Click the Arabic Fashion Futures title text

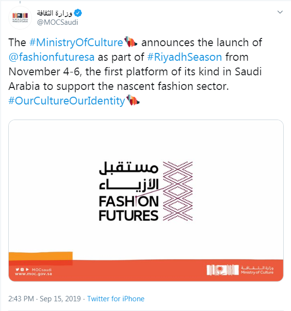[x=129, y=177]
